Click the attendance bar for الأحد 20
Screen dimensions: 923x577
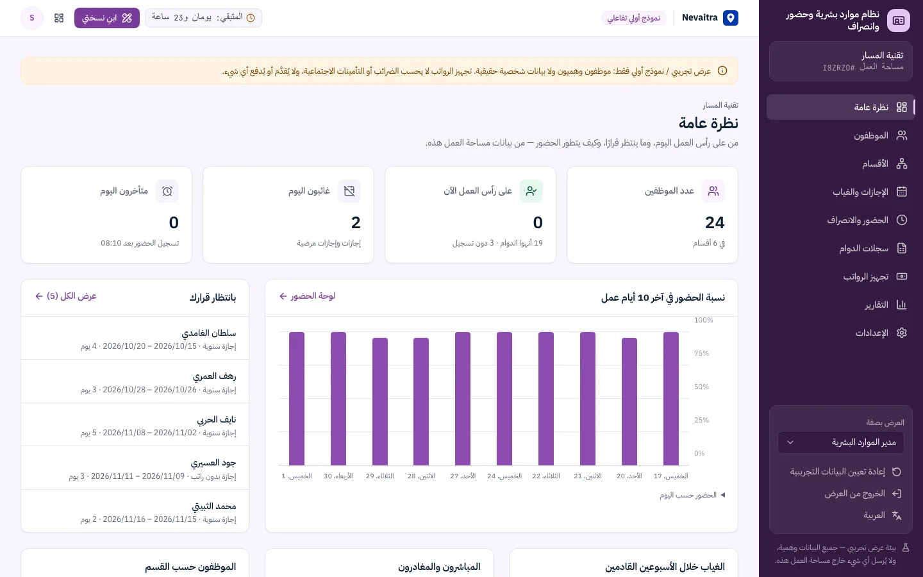629,401
